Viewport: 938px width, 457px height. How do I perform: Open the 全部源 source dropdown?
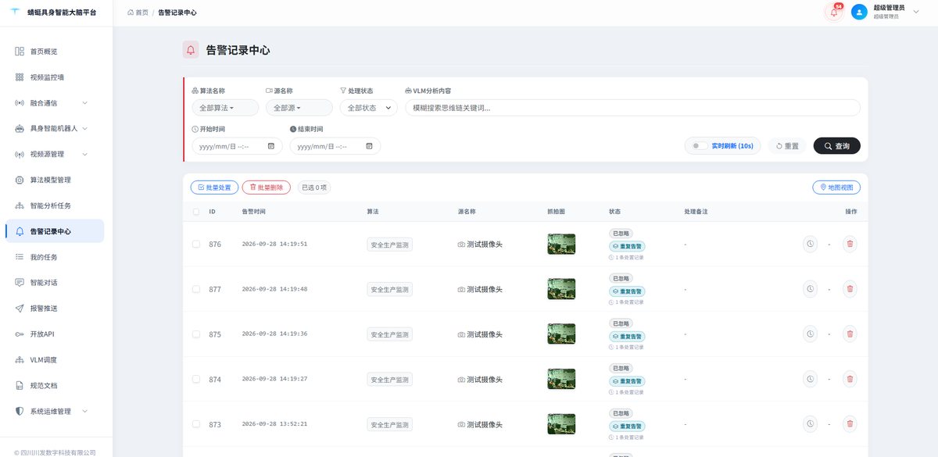299,108
